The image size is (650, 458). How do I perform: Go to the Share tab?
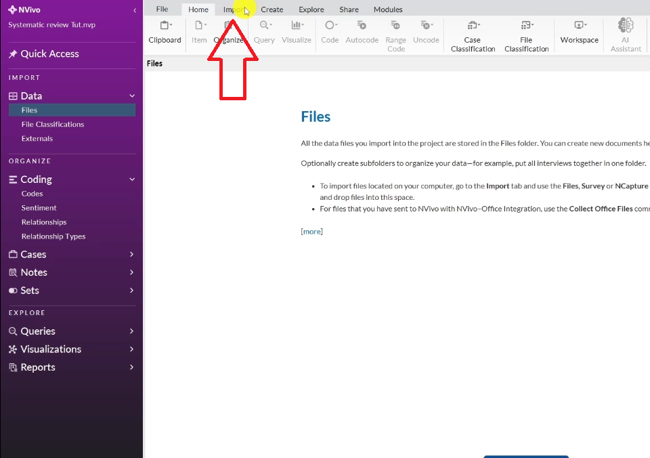pyautogui.click(x=349, y=9)
